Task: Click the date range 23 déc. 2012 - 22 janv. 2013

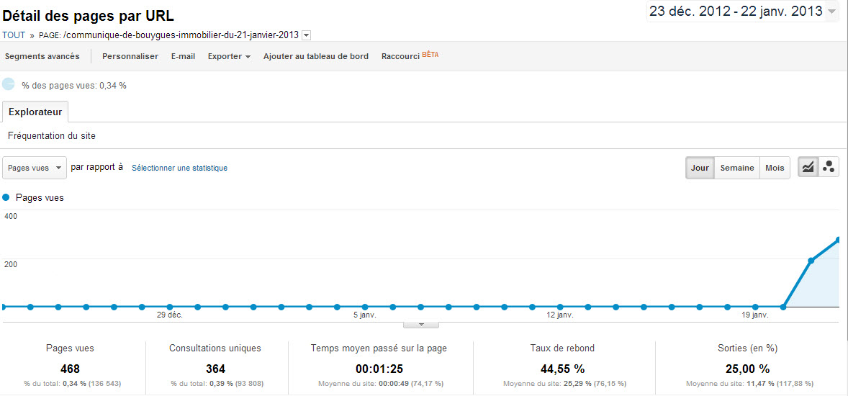Action: pyautogui.click(x=736, y=12)
